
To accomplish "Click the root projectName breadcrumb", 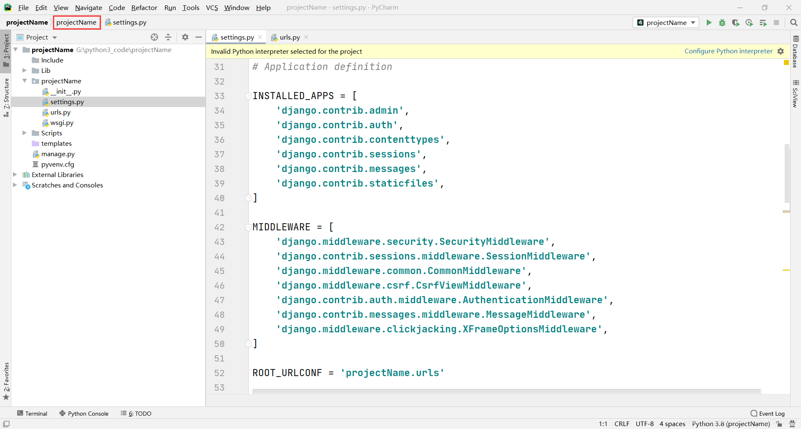I will [x=27, y=22].
